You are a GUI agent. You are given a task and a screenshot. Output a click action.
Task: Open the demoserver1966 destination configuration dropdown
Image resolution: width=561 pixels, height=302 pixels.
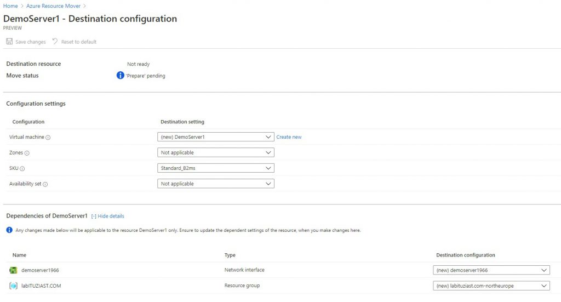pos(491,270)
